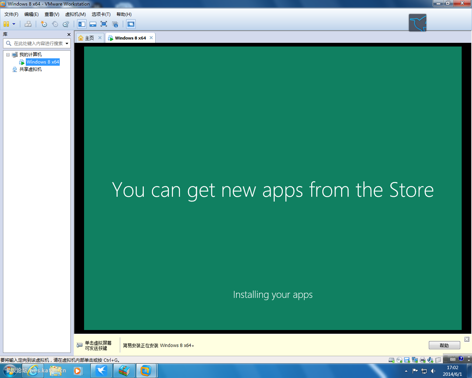The width and height of the screenshot is (472, 378).
Task: Open the 帮助(H) menu
Action: pos(124,14)
